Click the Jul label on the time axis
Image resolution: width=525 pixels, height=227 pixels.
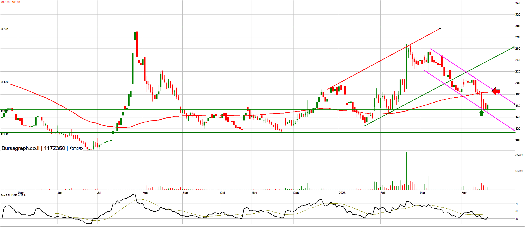pos(99,193)
